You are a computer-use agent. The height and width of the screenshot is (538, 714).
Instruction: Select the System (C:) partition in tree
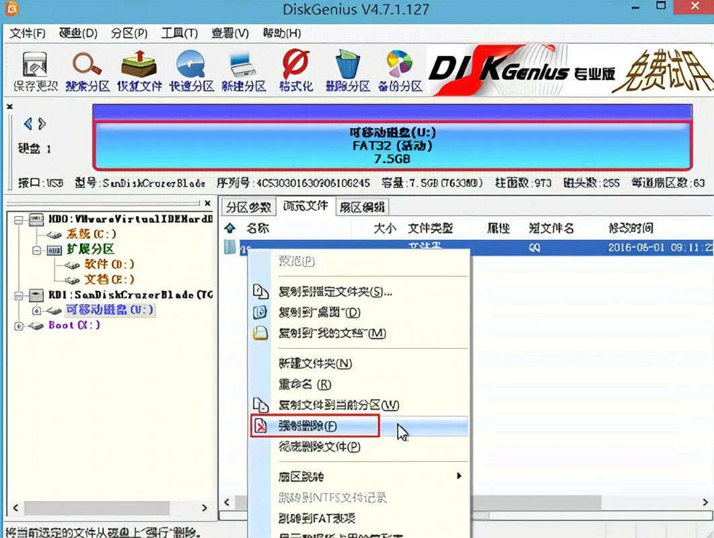pos(91,234)
